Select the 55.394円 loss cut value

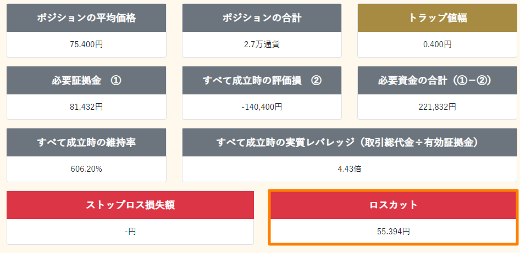(x=394, y=232)
